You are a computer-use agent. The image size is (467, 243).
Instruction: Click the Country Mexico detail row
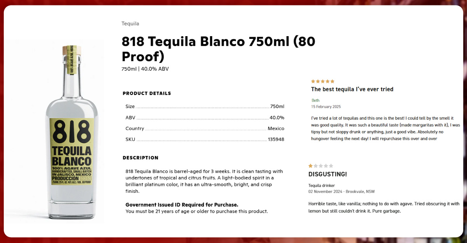point(205,129)
